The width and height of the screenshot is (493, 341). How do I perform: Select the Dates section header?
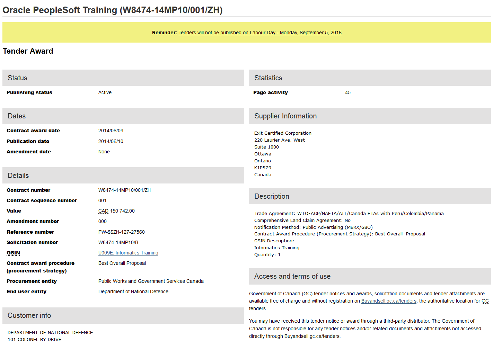[x=123, y=116]
